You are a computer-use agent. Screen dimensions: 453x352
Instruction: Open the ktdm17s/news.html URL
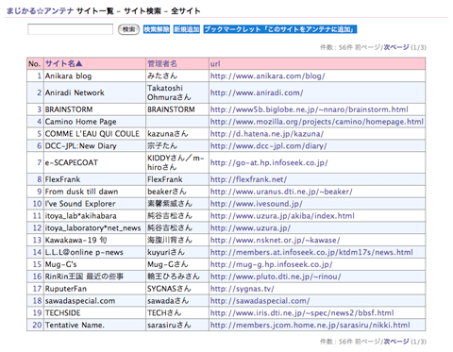coord(311,252)
